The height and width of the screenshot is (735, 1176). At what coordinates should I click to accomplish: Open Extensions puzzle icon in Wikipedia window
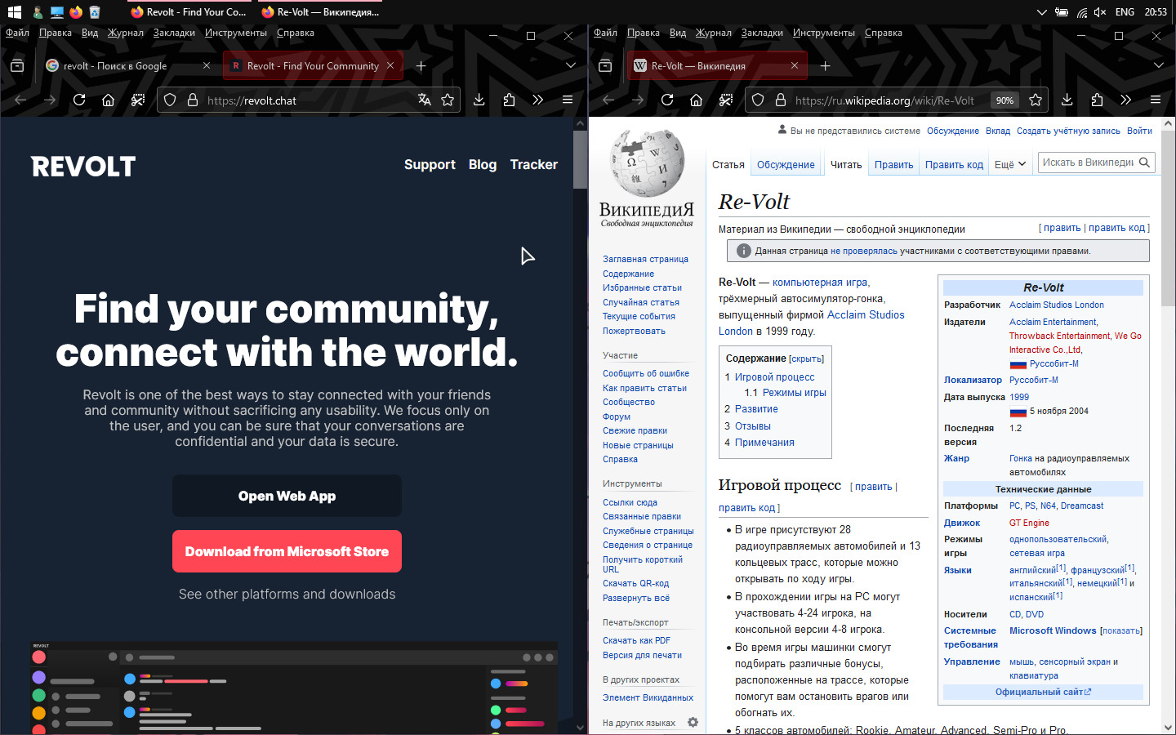tap(1097, 100)
